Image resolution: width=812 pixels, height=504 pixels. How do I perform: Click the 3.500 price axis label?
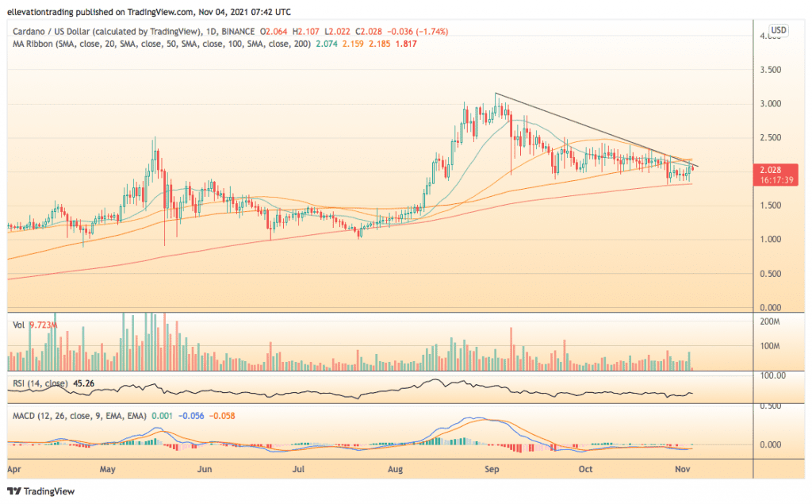point(771,70)
